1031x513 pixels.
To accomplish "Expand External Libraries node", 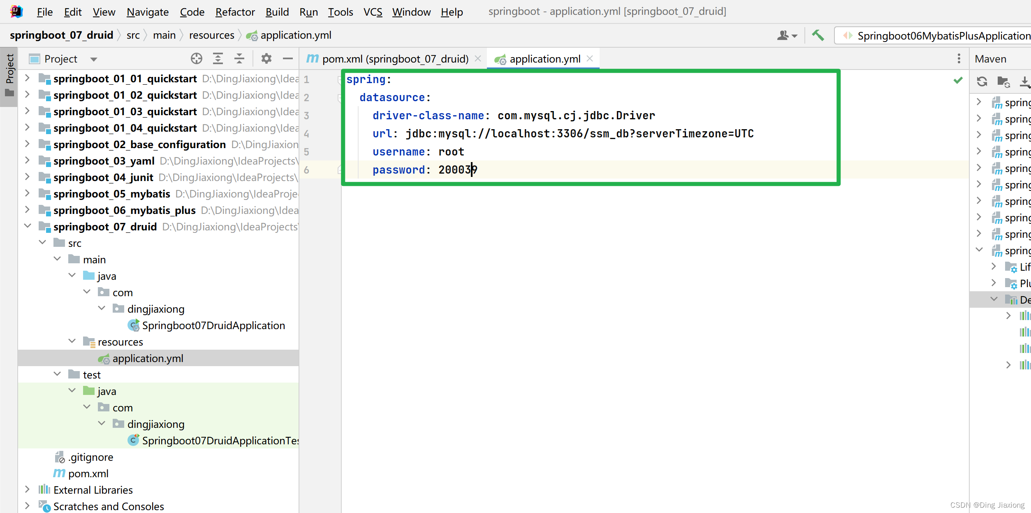I will 27,490.
